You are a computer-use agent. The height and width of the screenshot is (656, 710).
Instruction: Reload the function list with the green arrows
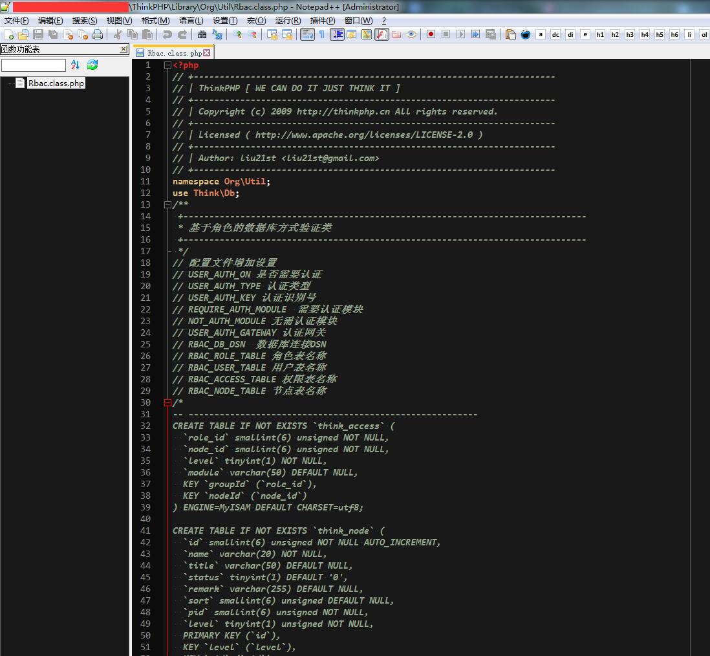point(92,65)
